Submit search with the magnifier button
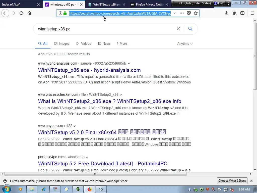Viewport: 257px width, 193px height. pos(190,29)
